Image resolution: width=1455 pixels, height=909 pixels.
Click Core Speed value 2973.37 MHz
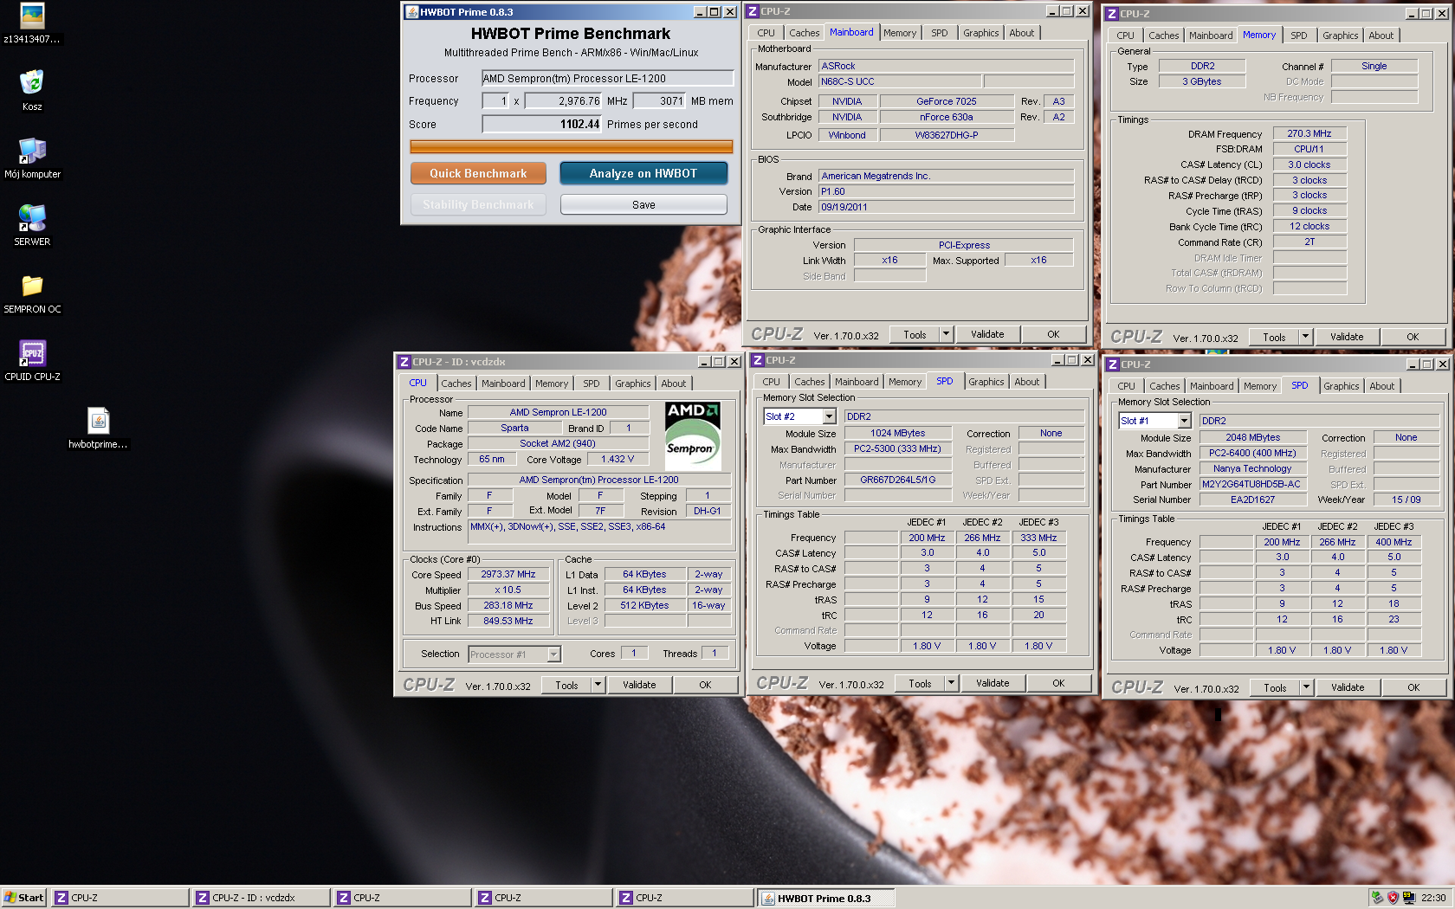coord(508,574)
